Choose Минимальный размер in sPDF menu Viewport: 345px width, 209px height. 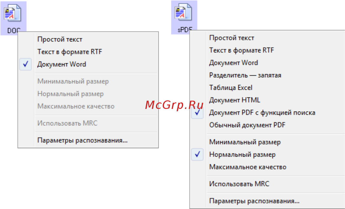click(x=267, y=142)
